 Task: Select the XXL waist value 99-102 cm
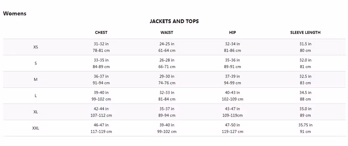167,132
